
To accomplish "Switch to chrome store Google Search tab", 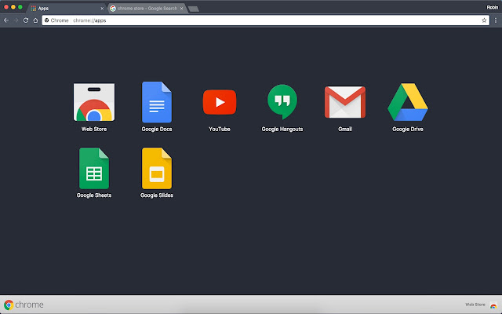I will click(147, 9).
